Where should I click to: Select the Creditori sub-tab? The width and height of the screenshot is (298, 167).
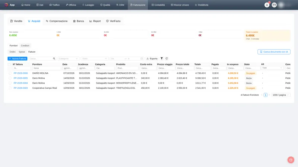25,46
